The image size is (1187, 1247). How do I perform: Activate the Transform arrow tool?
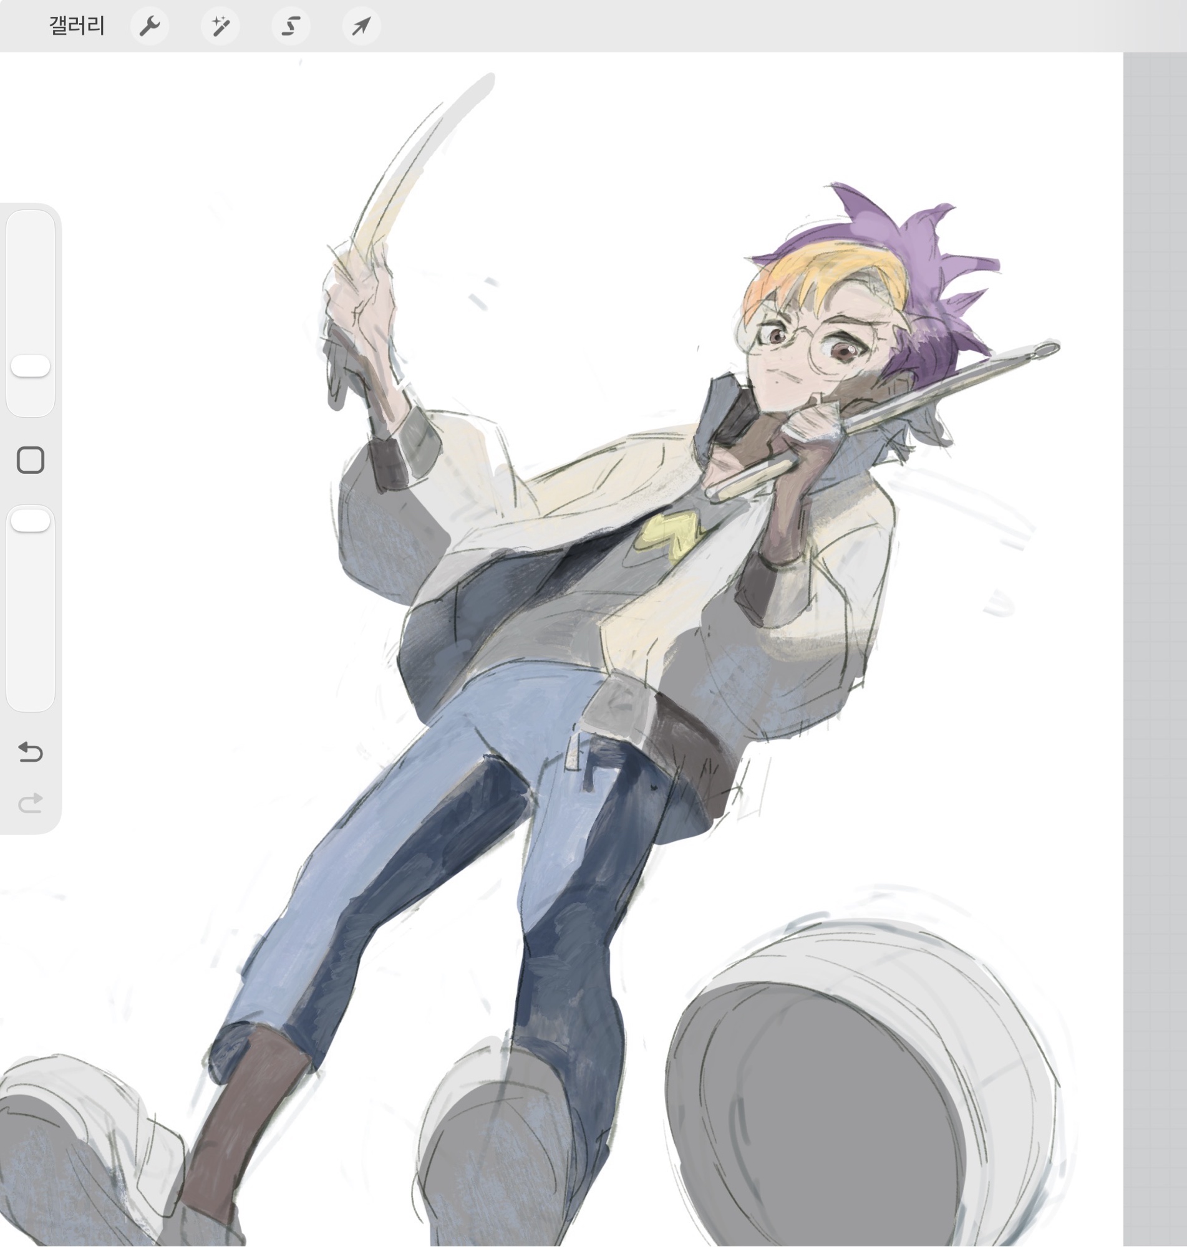click(361, 26)
